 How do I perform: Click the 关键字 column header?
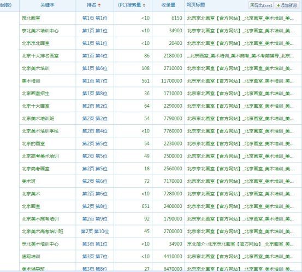(x=48, y=5)
